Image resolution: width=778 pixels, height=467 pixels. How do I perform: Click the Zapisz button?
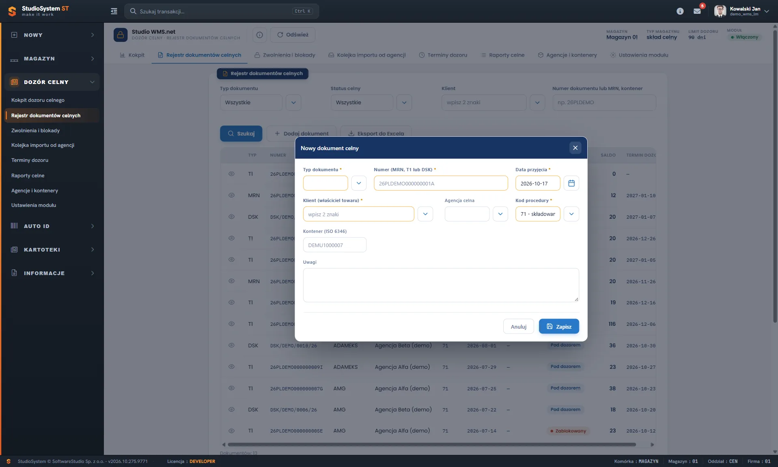tap(559, 327)
